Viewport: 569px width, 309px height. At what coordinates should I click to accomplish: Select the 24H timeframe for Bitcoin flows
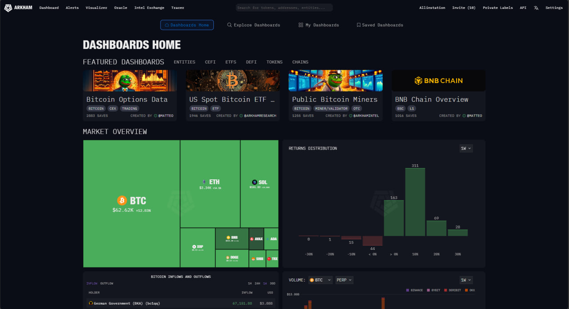[x=257, y=283]
